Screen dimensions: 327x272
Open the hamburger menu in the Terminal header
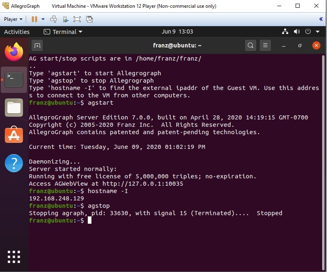[265, 45]
